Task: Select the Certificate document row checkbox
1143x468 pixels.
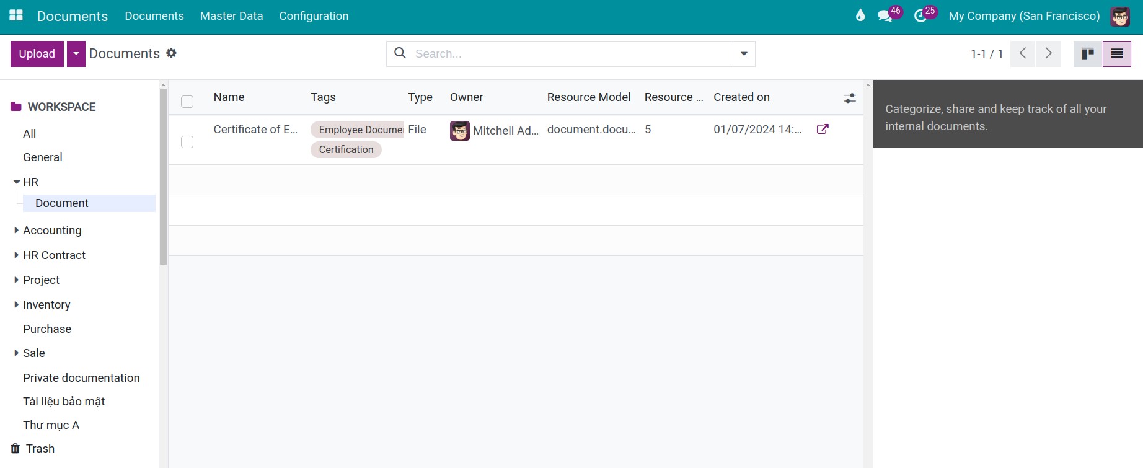Action: [187, 142]
